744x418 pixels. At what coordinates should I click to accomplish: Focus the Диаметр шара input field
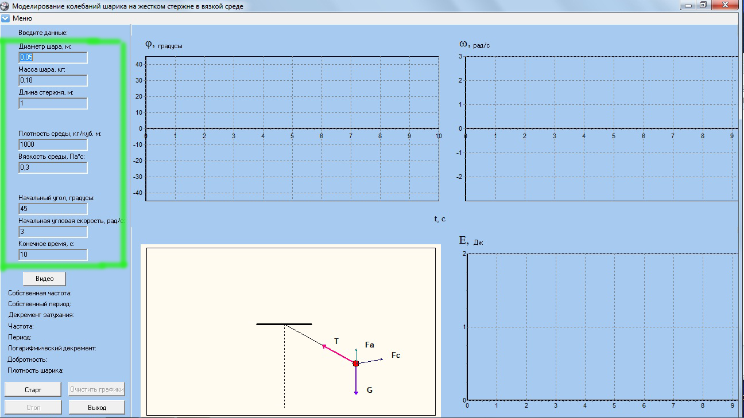pos(53,57)
